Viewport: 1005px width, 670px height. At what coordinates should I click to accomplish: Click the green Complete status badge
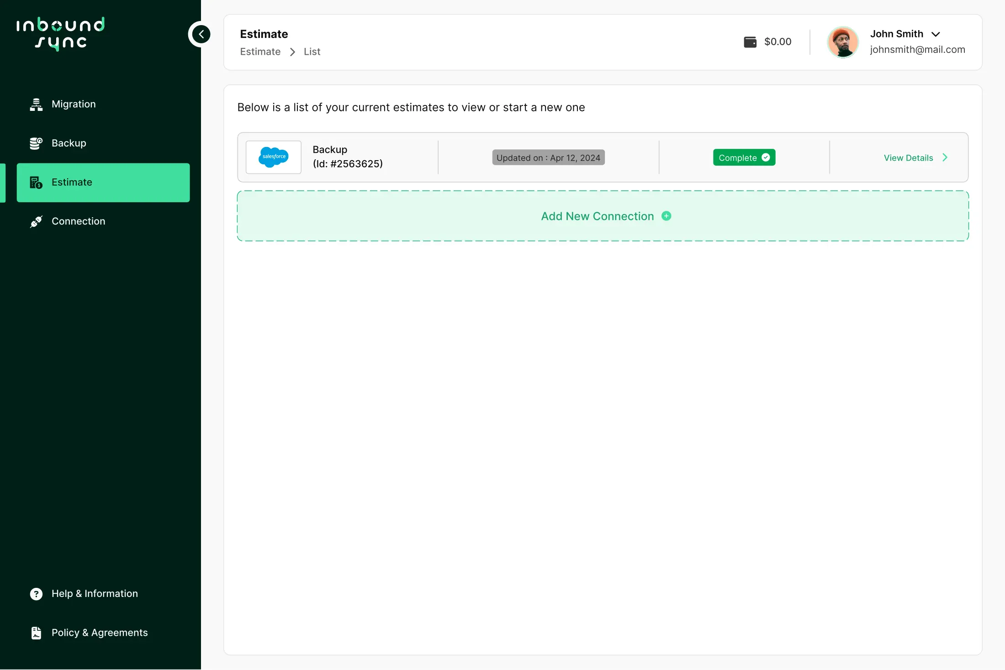tap(744, 157)
